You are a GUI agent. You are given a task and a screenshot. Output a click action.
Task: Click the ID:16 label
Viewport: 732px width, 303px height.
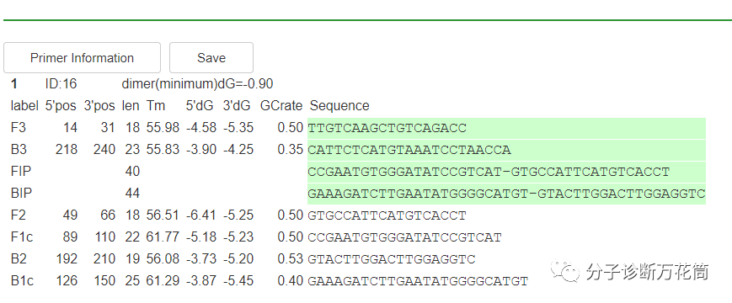61,84
